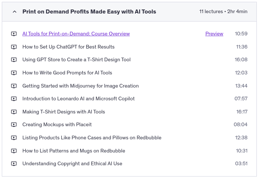This screenshot has height=178, width=259.
Task: Select How to Set Up ChatGPT lecture
Action: coord(68,47)
